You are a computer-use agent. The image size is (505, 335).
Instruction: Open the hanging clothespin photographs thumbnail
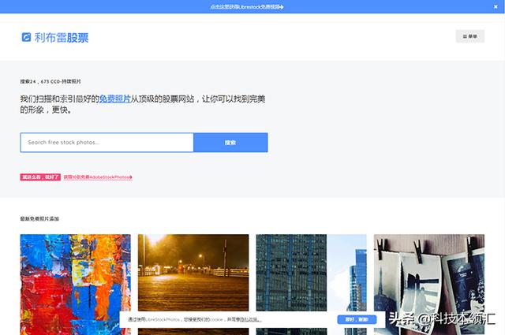coord(429,285)
